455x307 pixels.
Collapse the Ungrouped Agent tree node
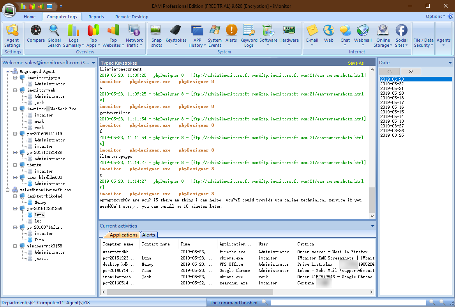(7, 71)
